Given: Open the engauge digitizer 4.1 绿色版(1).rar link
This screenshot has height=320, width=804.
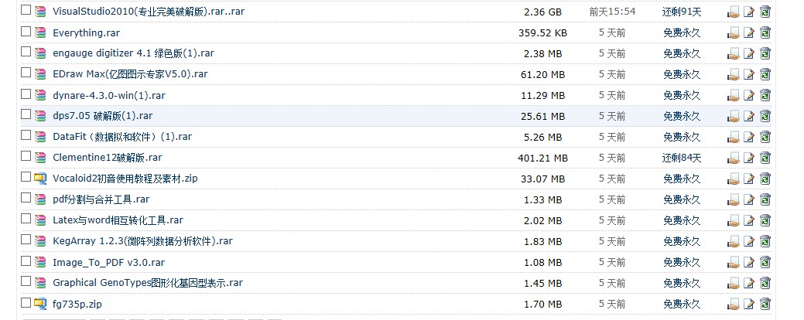Looking at the screenshot, I should click(x=133, y=53).
